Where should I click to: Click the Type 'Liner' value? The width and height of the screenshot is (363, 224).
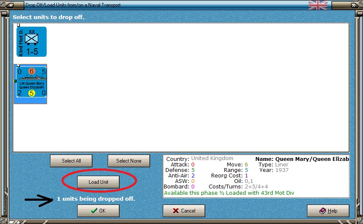tap(282, 165)
